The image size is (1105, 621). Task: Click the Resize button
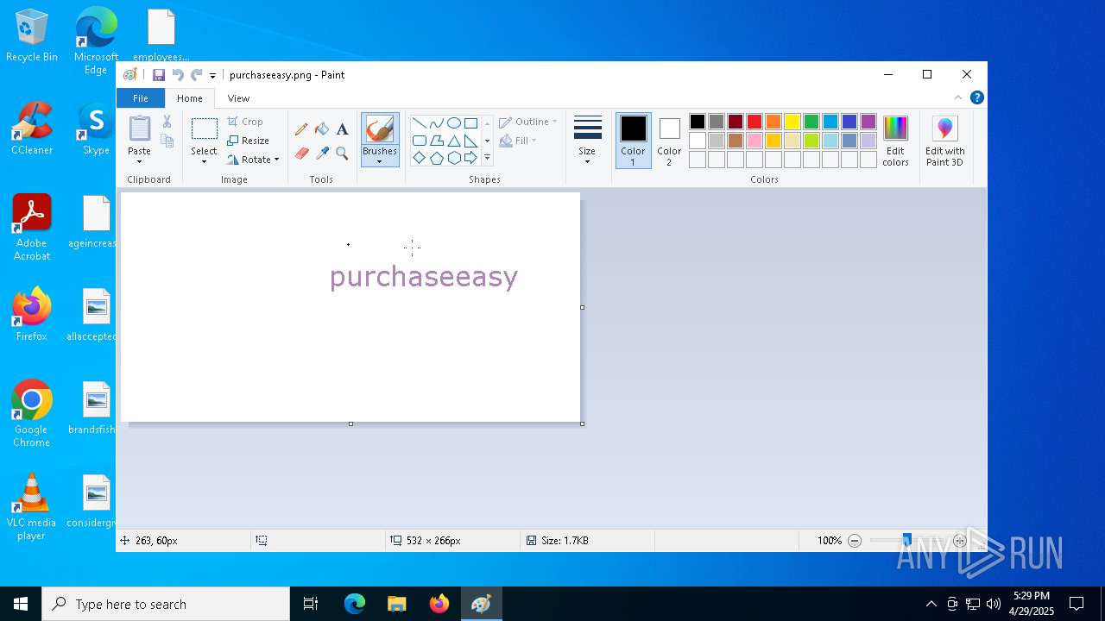tap(248, 141)
